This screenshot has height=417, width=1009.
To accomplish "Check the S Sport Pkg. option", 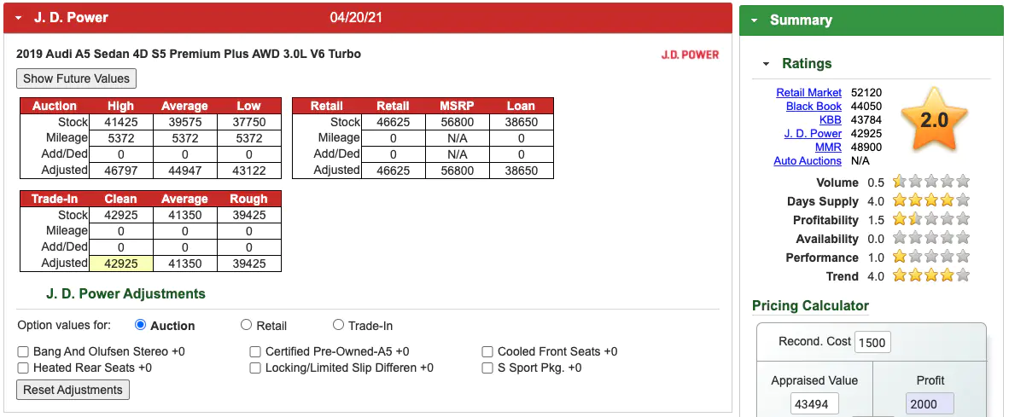I will (x=487, y=368).
